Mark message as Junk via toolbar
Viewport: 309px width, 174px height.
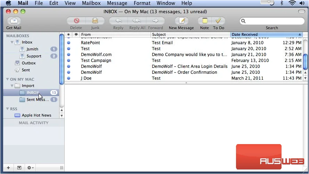click(95, 21)
